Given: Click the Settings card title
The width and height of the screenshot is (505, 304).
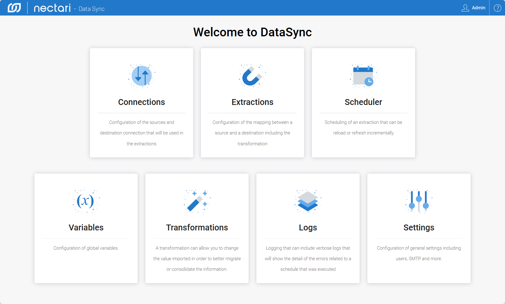Looking at the screenshot, I should (x=419, y=228).
